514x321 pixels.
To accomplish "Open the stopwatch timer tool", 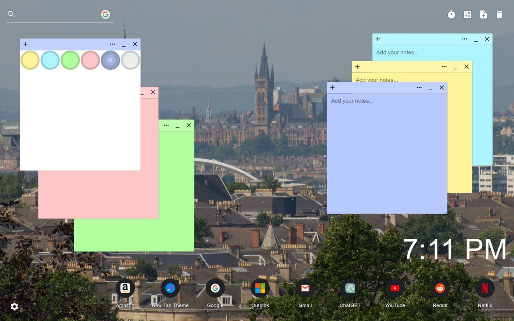I will [x=451, y=14].
